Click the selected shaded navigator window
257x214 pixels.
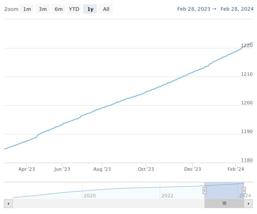pos(224,191)
